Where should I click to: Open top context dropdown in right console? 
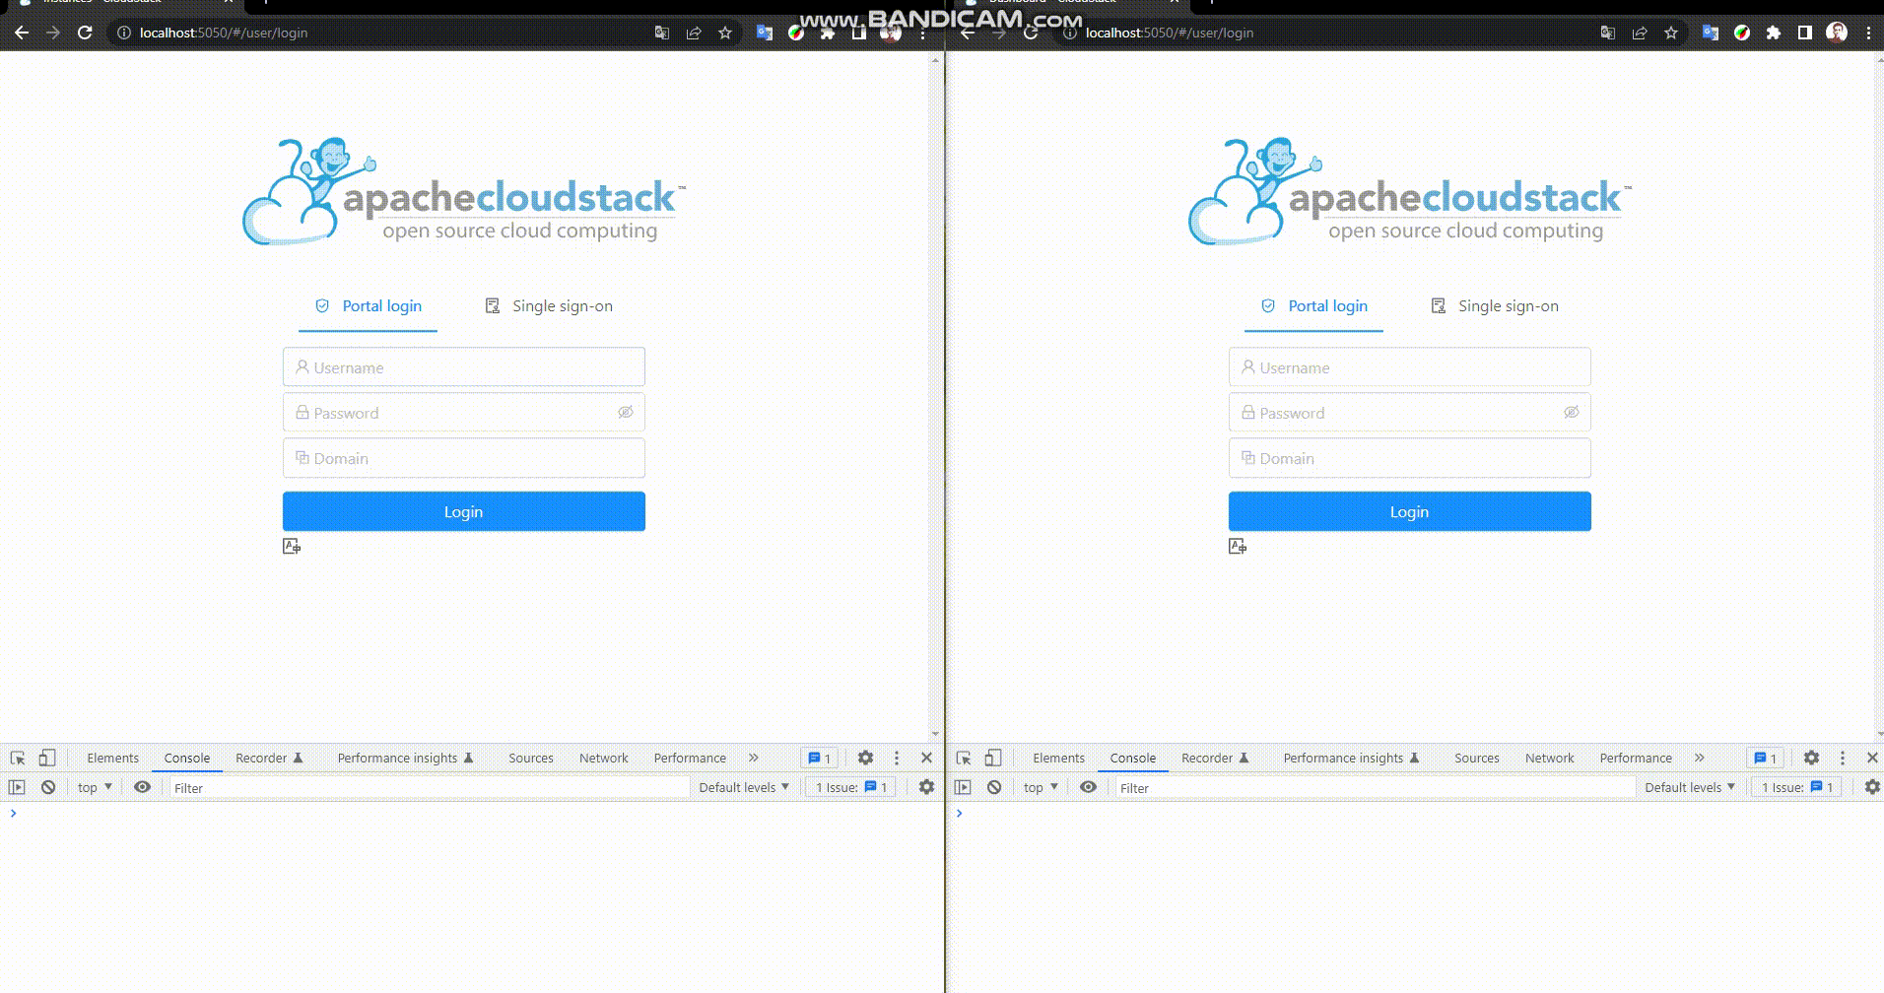pyautogui.click(x=1041, y=787)
